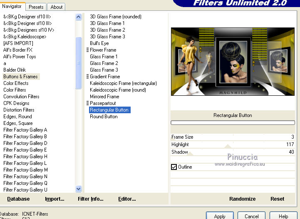300x219 pixels.
Task: Adjust the Shadow slider
Action: point(233,152)
